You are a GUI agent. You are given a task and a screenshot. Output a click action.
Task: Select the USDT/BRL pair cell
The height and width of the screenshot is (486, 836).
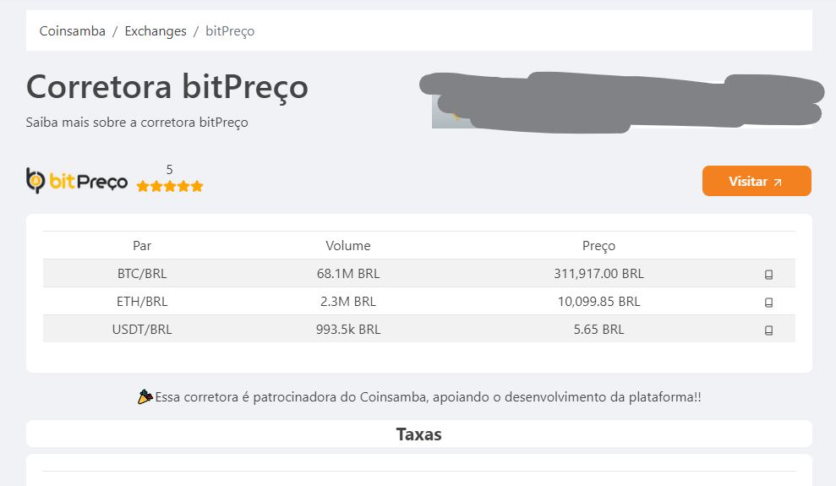142,329
